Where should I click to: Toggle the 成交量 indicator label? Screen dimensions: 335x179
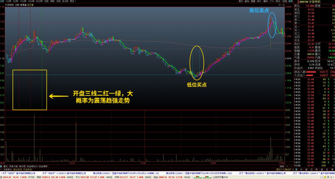click(x=30, y=5)
